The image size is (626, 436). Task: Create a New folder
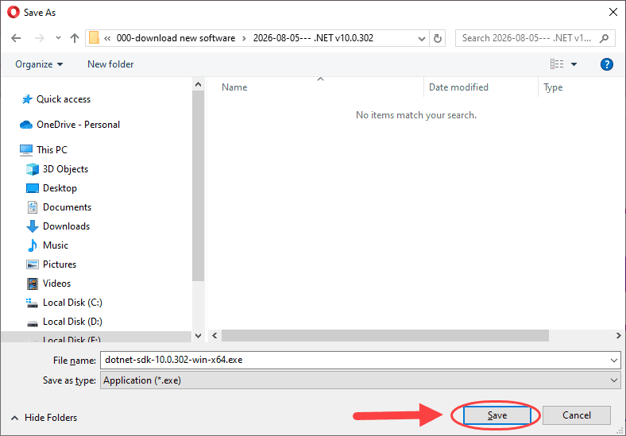[x=110, y=64]
